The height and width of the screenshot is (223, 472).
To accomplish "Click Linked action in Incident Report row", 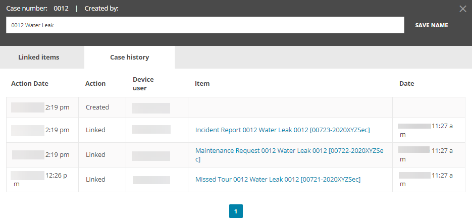I will [95, 130].
